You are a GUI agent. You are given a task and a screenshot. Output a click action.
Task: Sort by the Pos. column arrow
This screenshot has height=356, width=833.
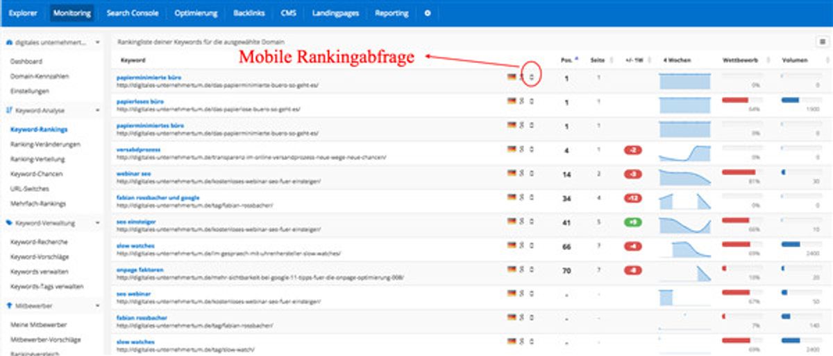tap(577, 60)
